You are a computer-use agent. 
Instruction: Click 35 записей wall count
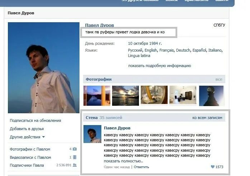(111, 118)
